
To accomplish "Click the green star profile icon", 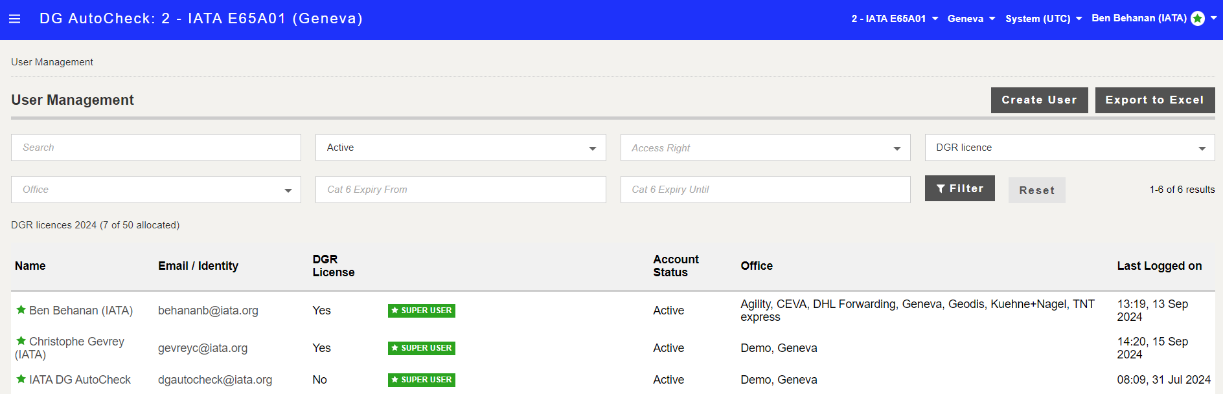I will click(x=1198, y=19).
